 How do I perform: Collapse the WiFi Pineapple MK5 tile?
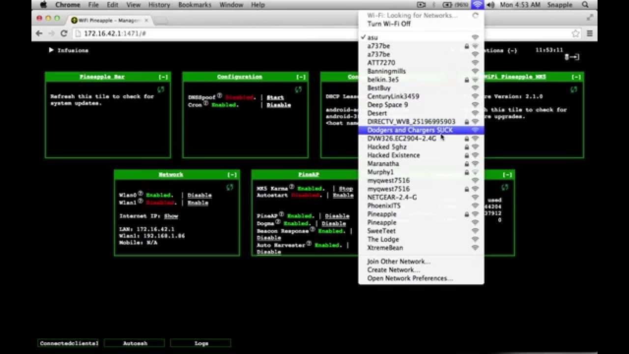(x=576, y=77)
